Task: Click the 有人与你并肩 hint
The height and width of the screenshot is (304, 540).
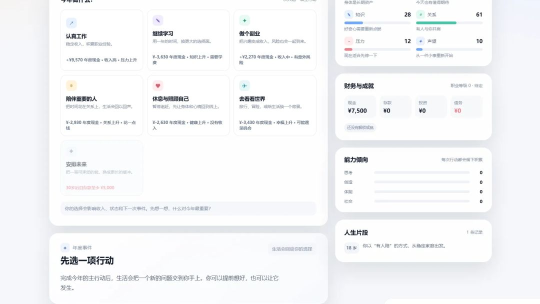Action: (428, 29)
